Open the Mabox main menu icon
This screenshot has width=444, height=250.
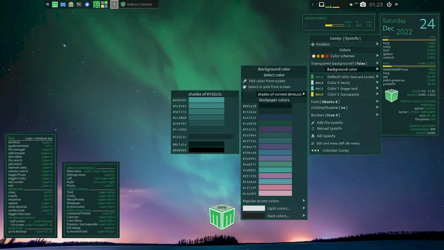(x=55, y=4)
